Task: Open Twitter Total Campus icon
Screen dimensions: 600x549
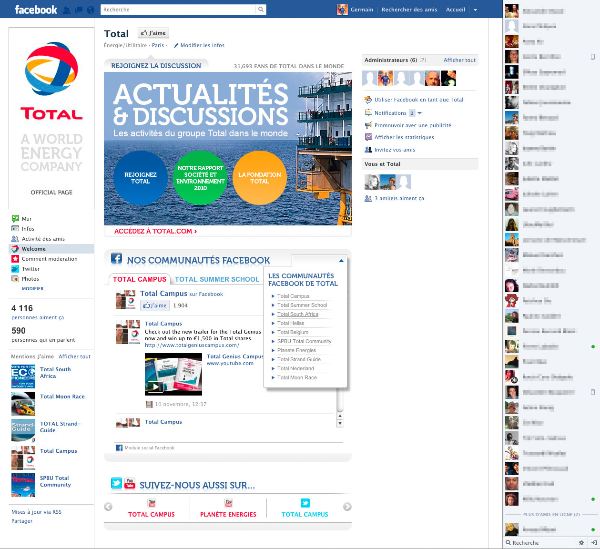Action: click(305, 503)
